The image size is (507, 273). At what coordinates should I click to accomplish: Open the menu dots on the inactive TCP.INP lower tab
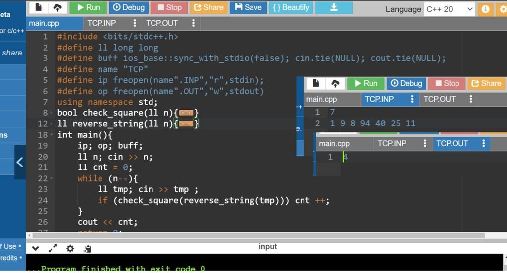[425, 143]
